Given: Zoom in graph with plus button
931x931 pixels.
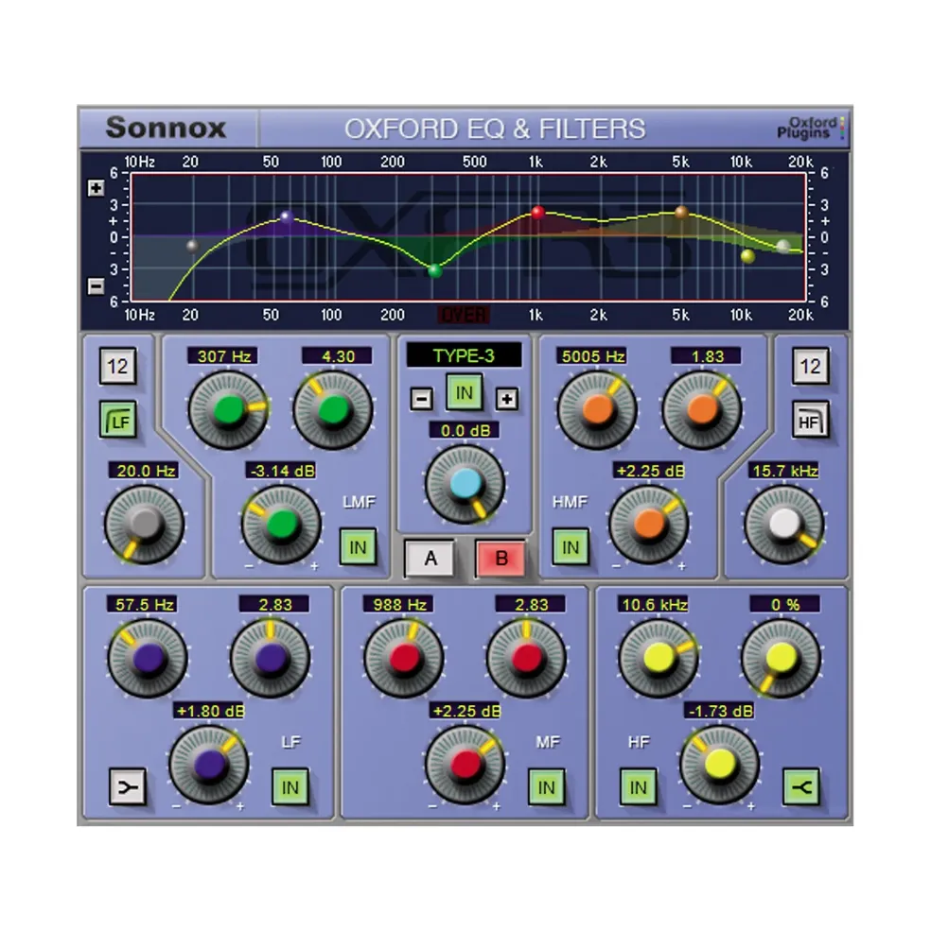Looking at the screenshot, I should click(x=96, y=188).
